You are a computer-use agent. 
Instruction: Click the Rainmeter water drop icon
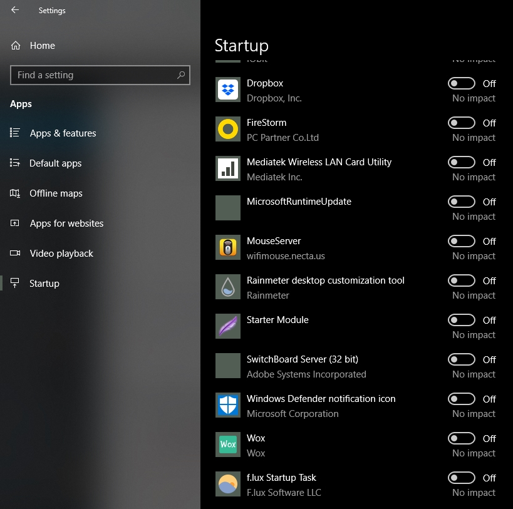228,287
